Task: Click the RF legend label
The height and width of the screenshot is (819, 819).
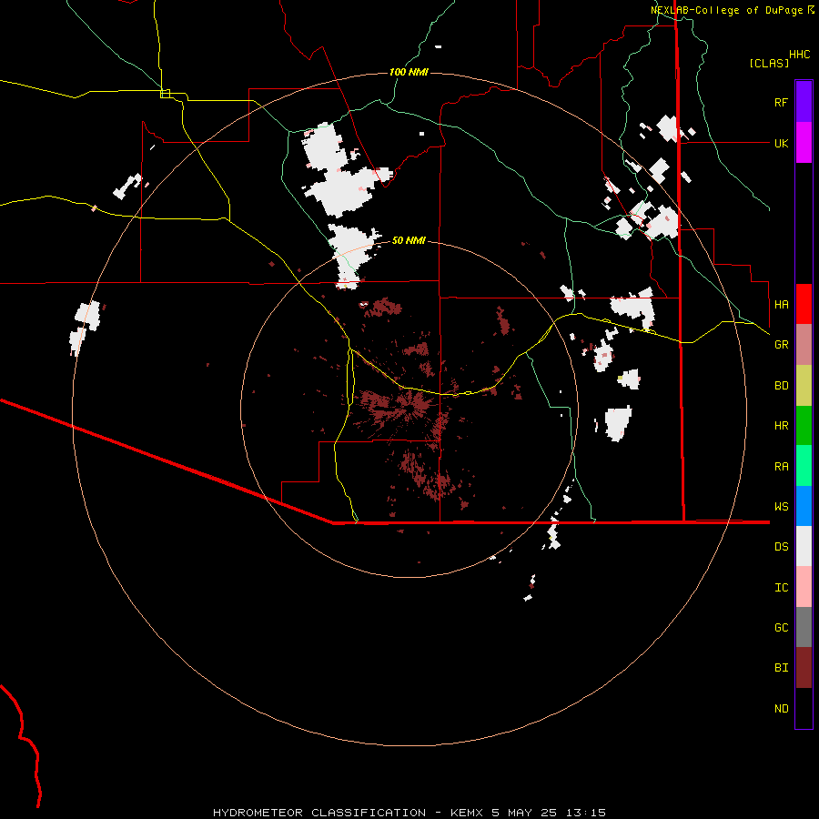Action: (781, 102)
